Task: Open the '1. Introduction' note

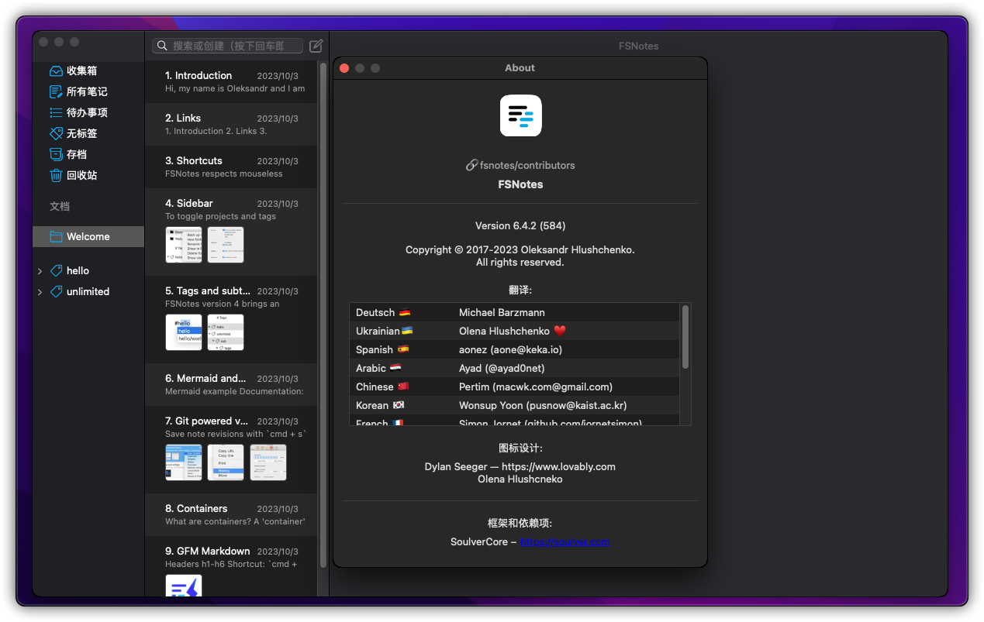Action: pyautogui.click(x=231, y=81)
